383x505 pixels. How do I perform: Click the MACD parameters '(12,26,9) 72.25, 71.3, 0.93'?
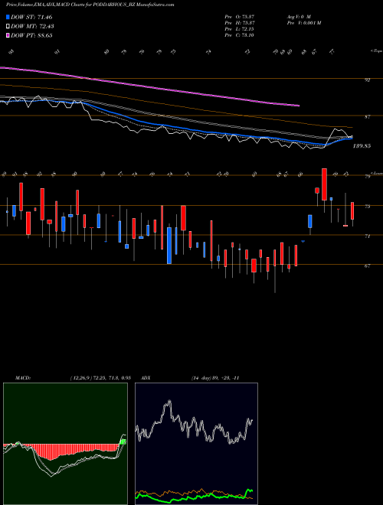coord(100,378)
